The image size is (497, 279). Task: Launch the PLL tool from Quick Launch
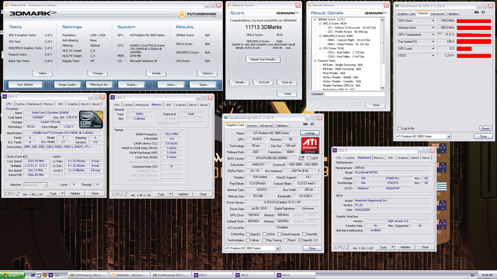point(33,275)
